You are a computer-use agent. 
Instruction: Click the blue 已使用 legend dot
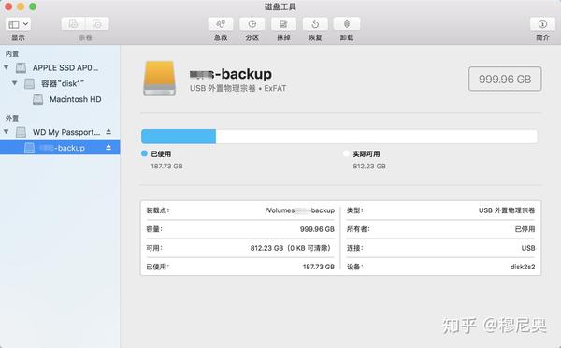coord(144,153)
